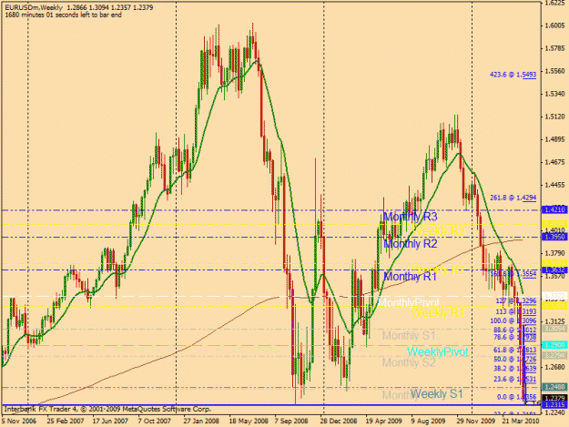Image resolution: width=569 pixels, height=427 pixels.
Task: Click the '1680 minutes 01 seconds left' countdown text
Action: point(63,15)
